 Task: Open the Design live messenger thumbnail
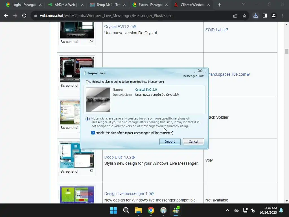77,195
